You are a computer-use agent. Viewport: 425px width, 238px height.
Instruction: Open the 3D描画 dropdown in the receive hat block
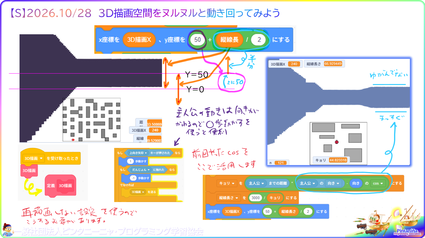pos(34,158)
